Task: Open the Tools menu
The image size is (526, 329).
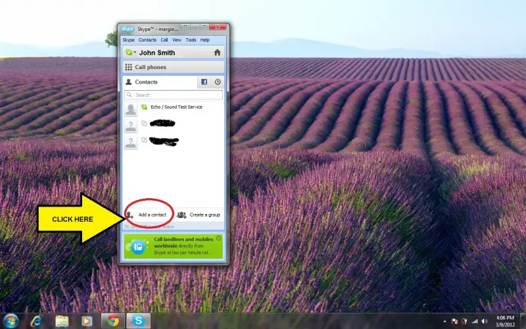Action: 191,40
